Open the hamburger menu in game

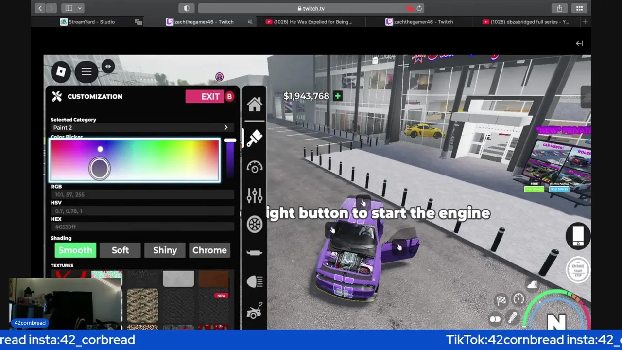point(86,72)
